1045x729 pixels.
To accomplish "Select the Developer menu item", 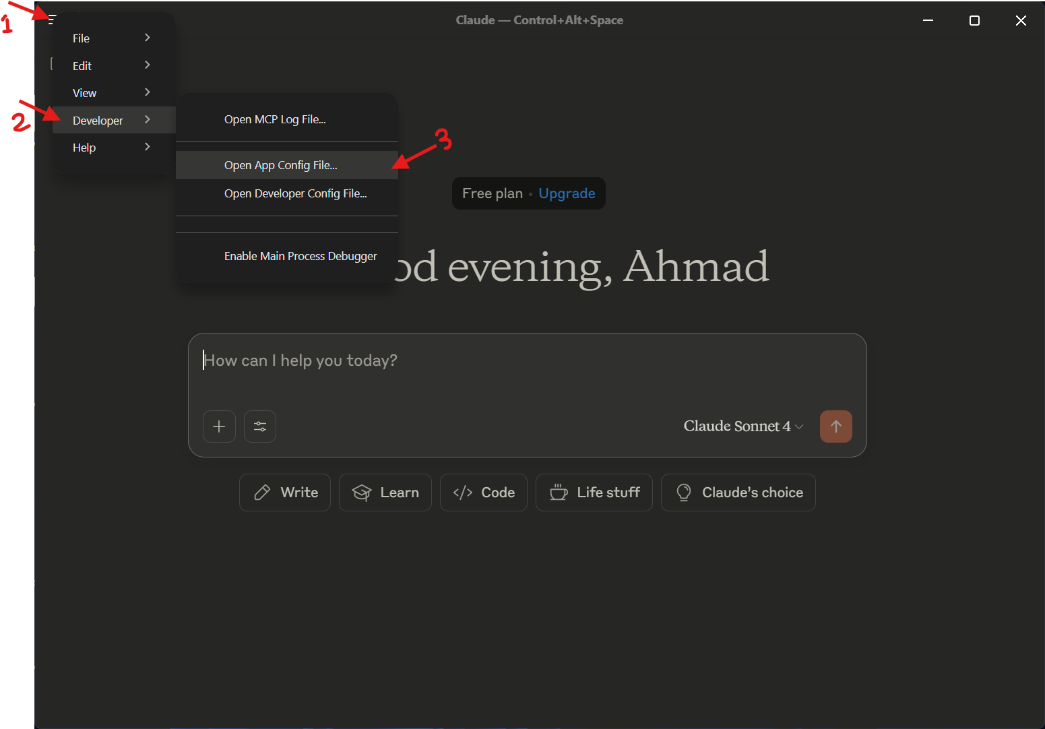I will (113, 121).
